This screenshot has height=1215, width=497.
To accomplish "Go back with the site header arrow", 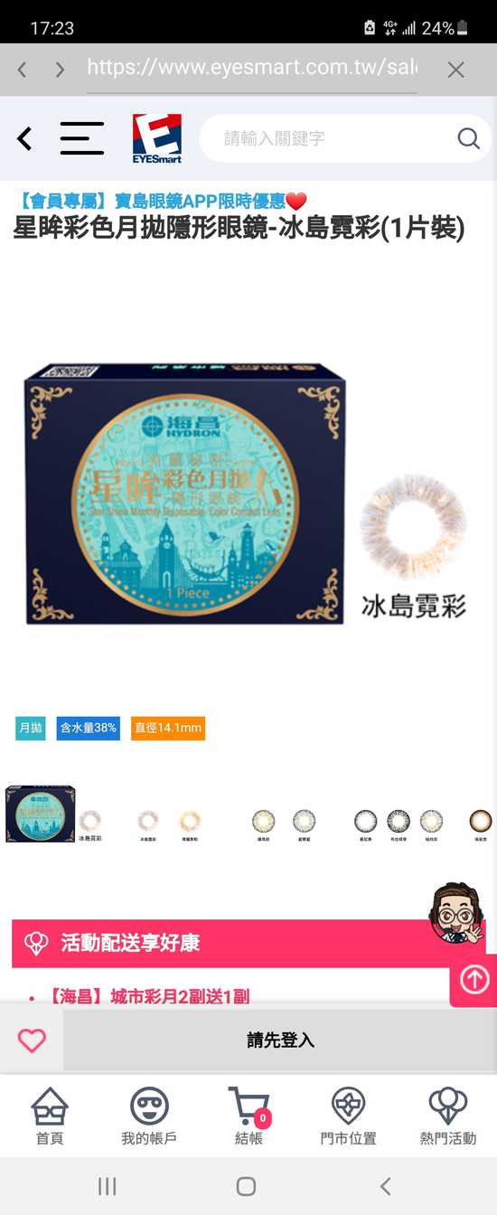I will click(x=24, y=138).
